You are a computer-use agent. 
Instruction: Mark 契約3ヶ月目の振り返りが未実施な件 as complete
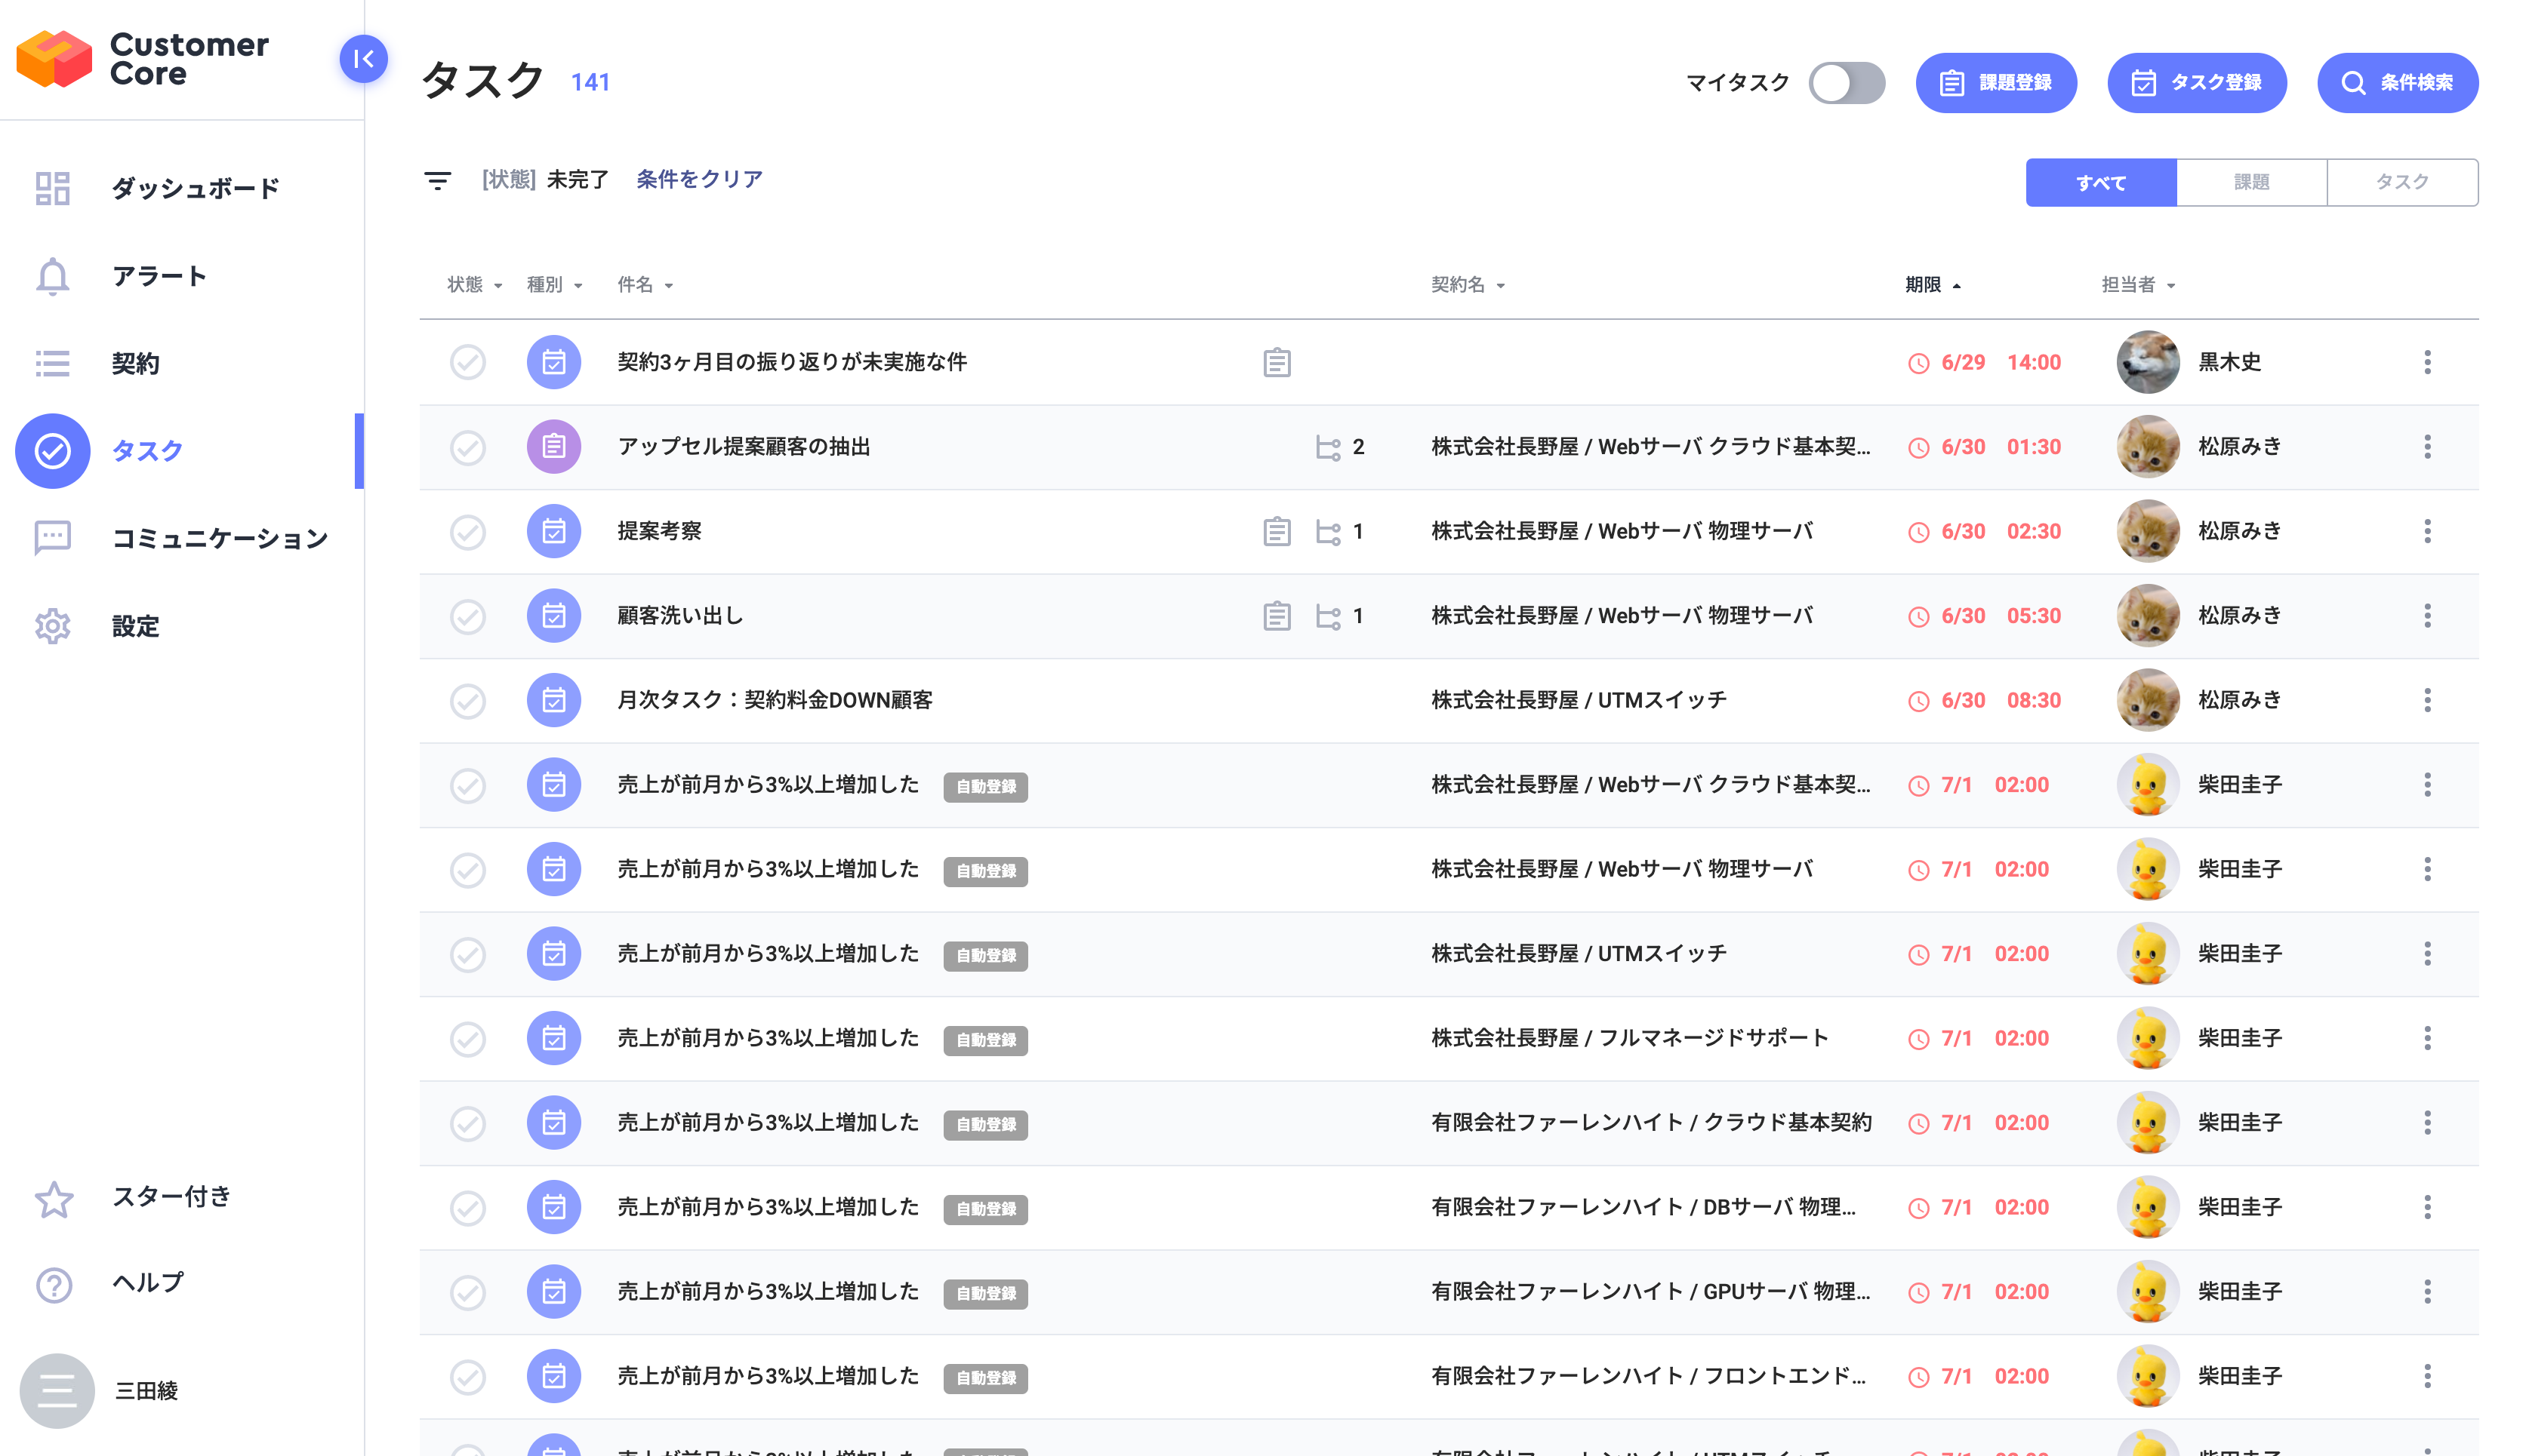point(467,362)
